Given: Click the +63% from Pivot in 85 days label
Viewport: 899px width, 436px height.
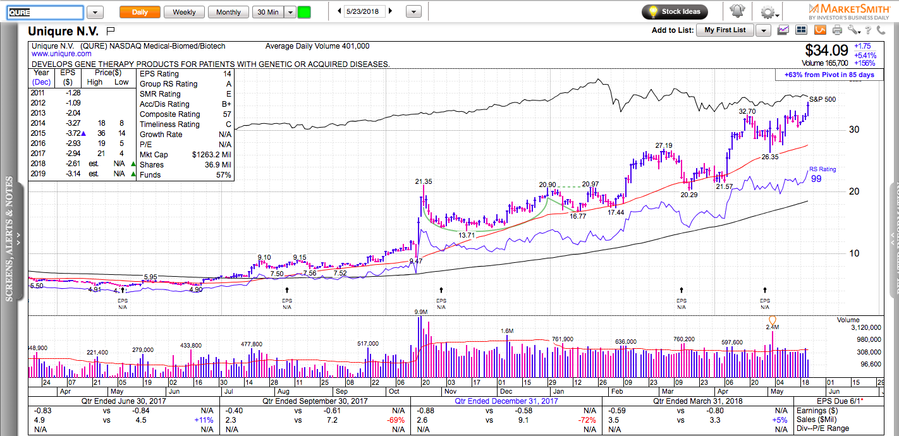Looking at the screenshot, I should [x=829, y=75].
